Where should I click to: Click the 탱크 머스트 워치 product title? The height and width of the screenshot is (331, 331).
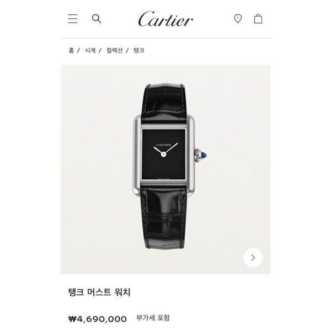click(99, 292)
